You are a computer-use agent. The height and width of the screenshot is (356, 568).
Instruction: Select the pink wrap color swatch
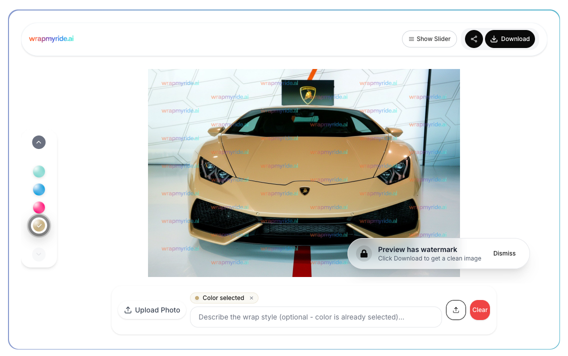click(38, 207)
